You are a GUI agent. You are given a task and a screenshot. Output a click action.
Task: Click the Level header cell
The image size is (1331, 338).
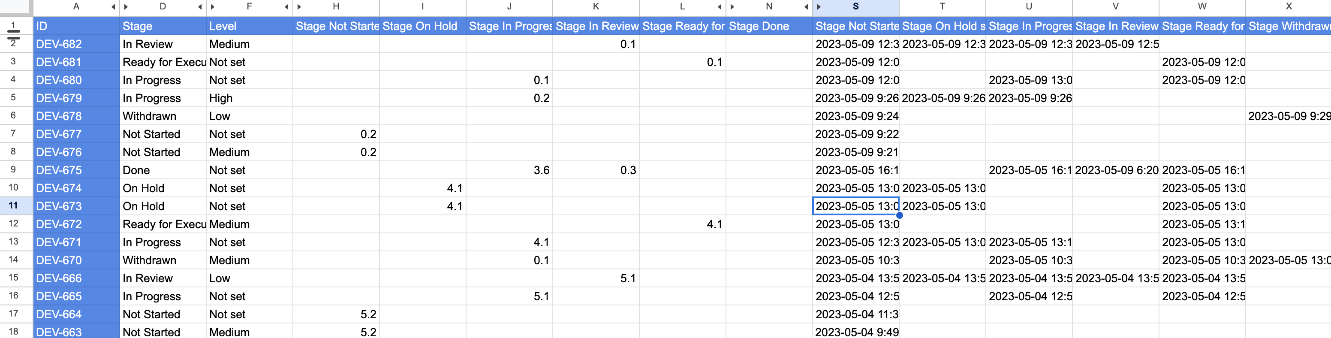(x=250, y=26)
